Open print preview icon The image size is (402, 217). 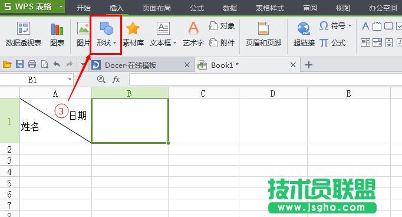[45, 64]
